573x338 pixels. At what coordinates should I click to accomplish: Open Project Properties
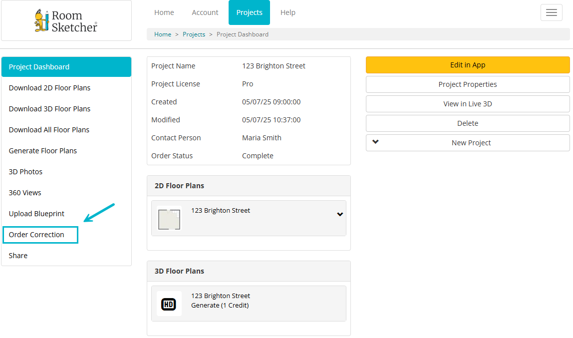pyautogui.click(x=467, y=84)
